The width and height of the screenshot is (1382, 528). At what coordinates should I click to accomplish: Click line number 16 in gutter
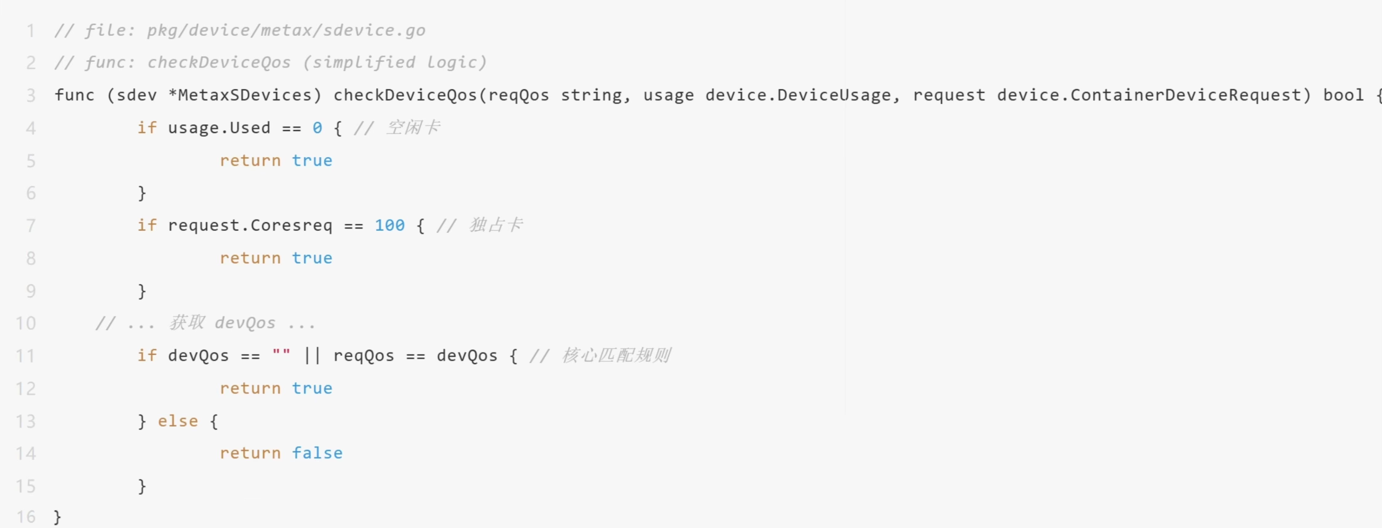(26, 517)
